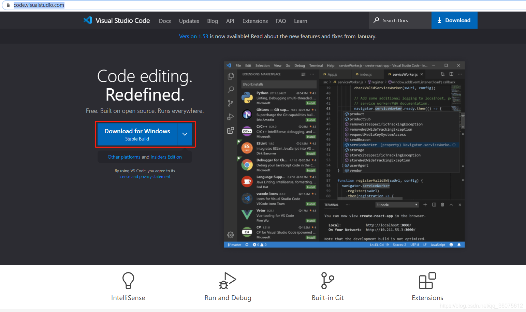The image size is (526, 312).
Task: Open Extensions icon in screenshot's activity bar
Action: pyautogui.click(x=231, y=131)
